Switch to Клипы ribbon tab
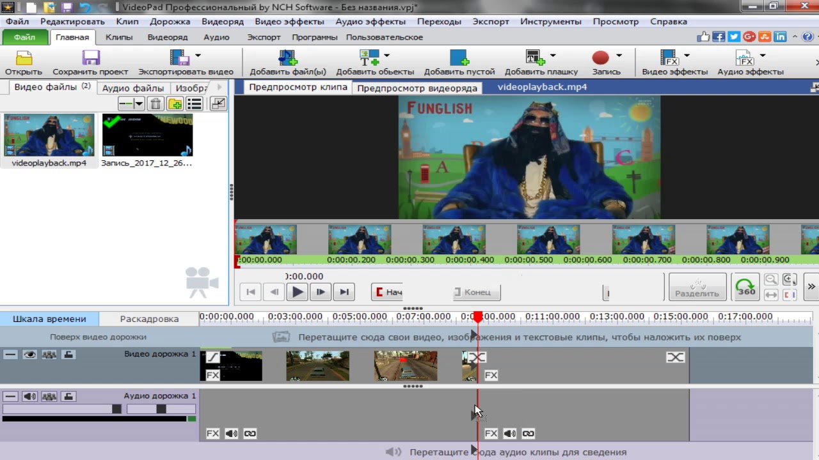Screen dimensions: 819x460 tap(119, 37)
